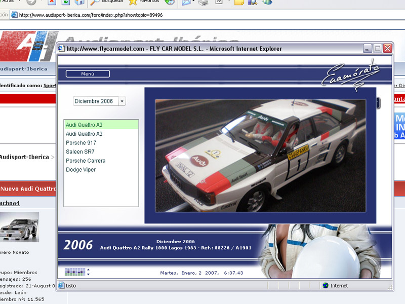Click the Print icon in IE toolbar
The width and height of the screenshot is (405, 304).
(x=204, y=2)
